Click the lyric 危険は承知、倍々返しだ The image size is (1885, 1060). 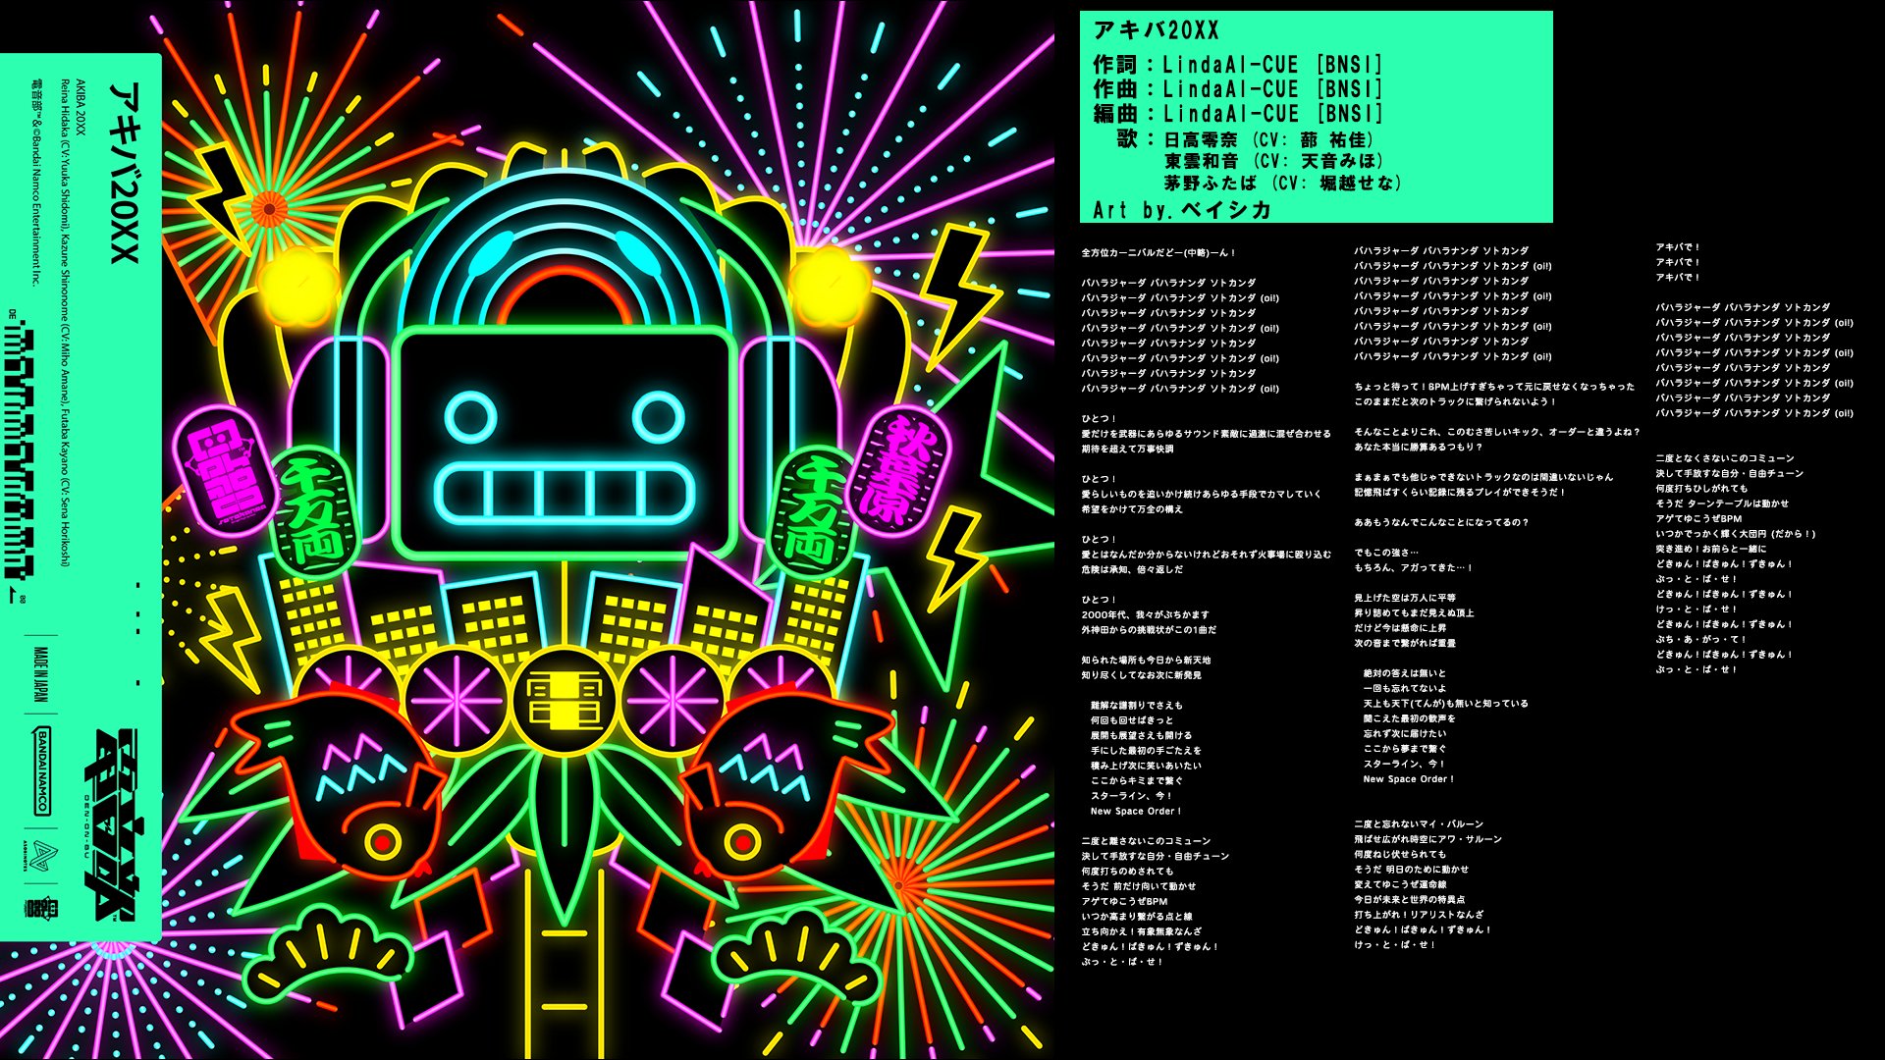(1132, 569)
